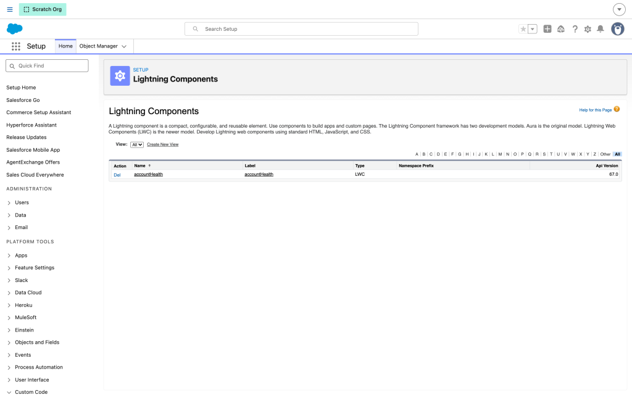This screenshot has height=395, width=632.
Task: Click the orange help icon beside Help for this Page
Action: tap(617, 109)
